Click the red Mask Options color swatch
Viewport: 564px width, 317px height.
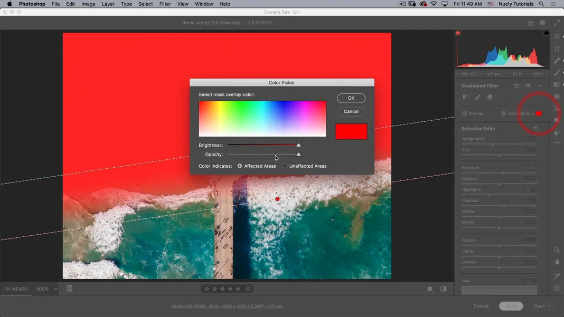click(x=539, y=113)
